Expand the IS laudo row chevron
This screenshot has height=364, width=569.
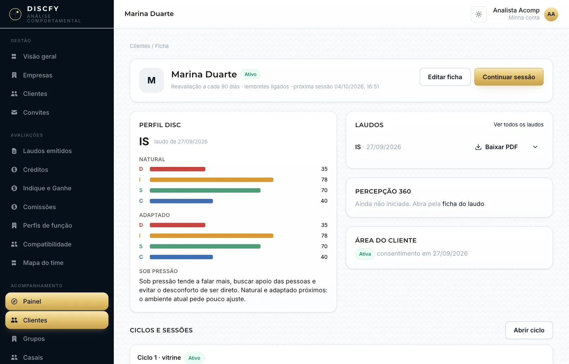tap(535, 147)
